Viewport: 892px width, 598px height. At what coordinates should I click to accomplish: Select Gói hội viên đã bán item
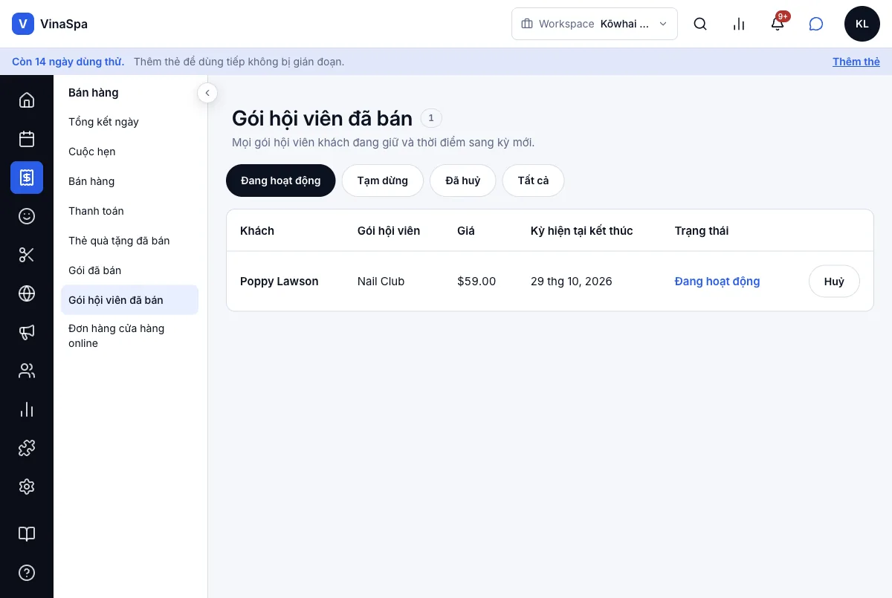coord(129,300)
